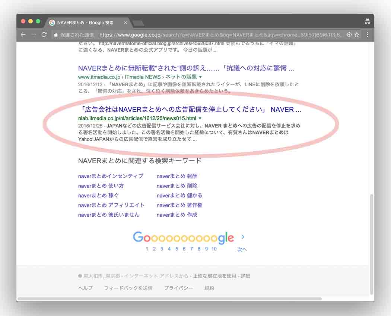Click the 次へ next page link

(x=242, y=249)
